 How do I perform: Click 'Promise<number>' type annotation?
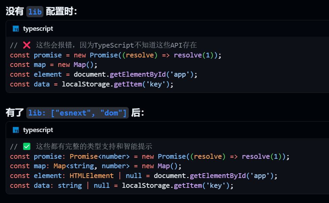(100, 156)
